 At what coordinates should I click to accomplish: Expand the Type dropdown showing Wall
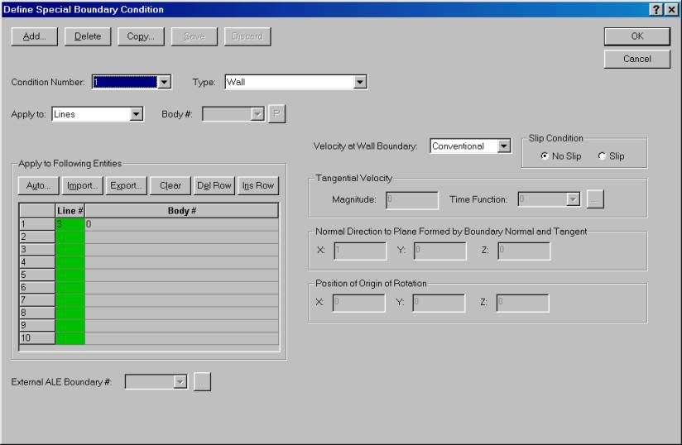click(359, 82)
